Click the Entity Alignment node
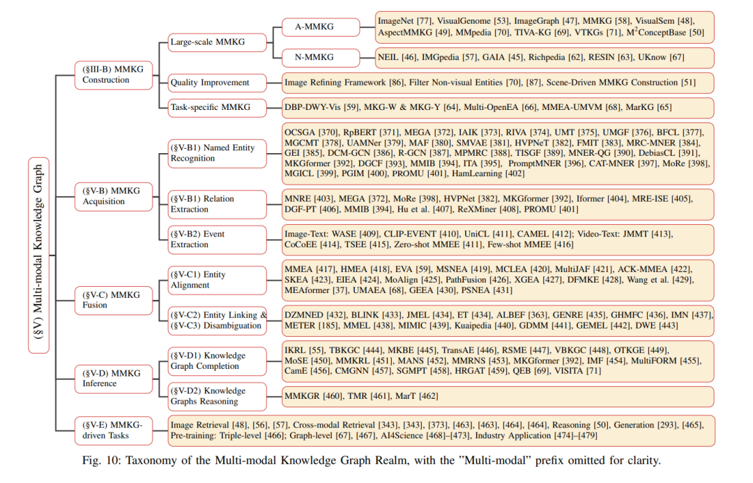The width and height of the screenshot is (753, 483). pyautogui.click(x=217, y=280)
